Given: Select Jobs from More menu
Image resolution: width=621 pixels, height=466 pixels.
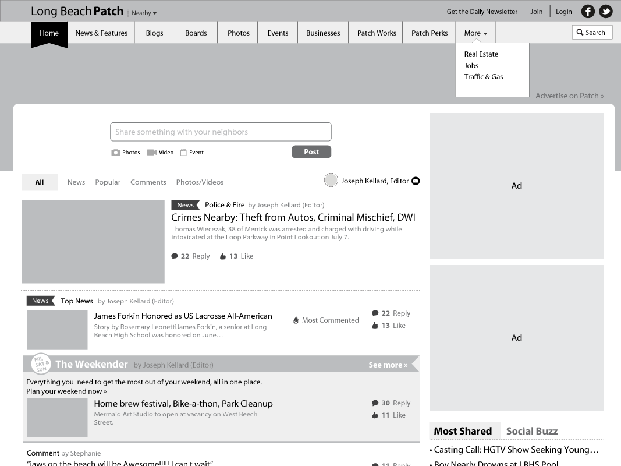Looking at the screenshot, I should pyautogui.click(x=471, y=65).
